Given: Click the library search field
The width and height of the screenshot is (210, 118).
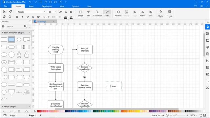Looking at the screenshot, I should (15, 26).
